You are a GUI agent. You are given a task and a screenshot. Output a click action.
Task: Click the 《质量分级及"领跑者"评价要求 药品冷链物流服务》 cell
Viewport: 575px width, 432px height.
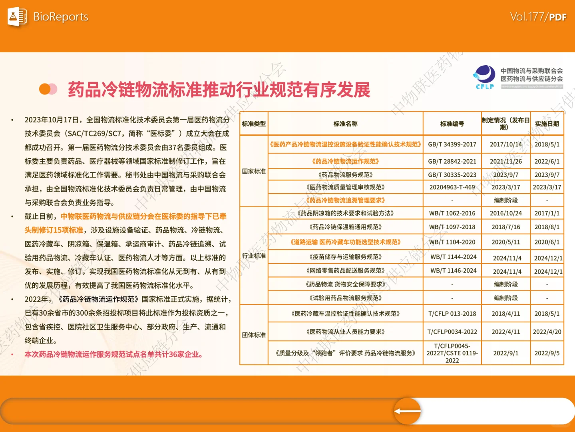[346, 353]
